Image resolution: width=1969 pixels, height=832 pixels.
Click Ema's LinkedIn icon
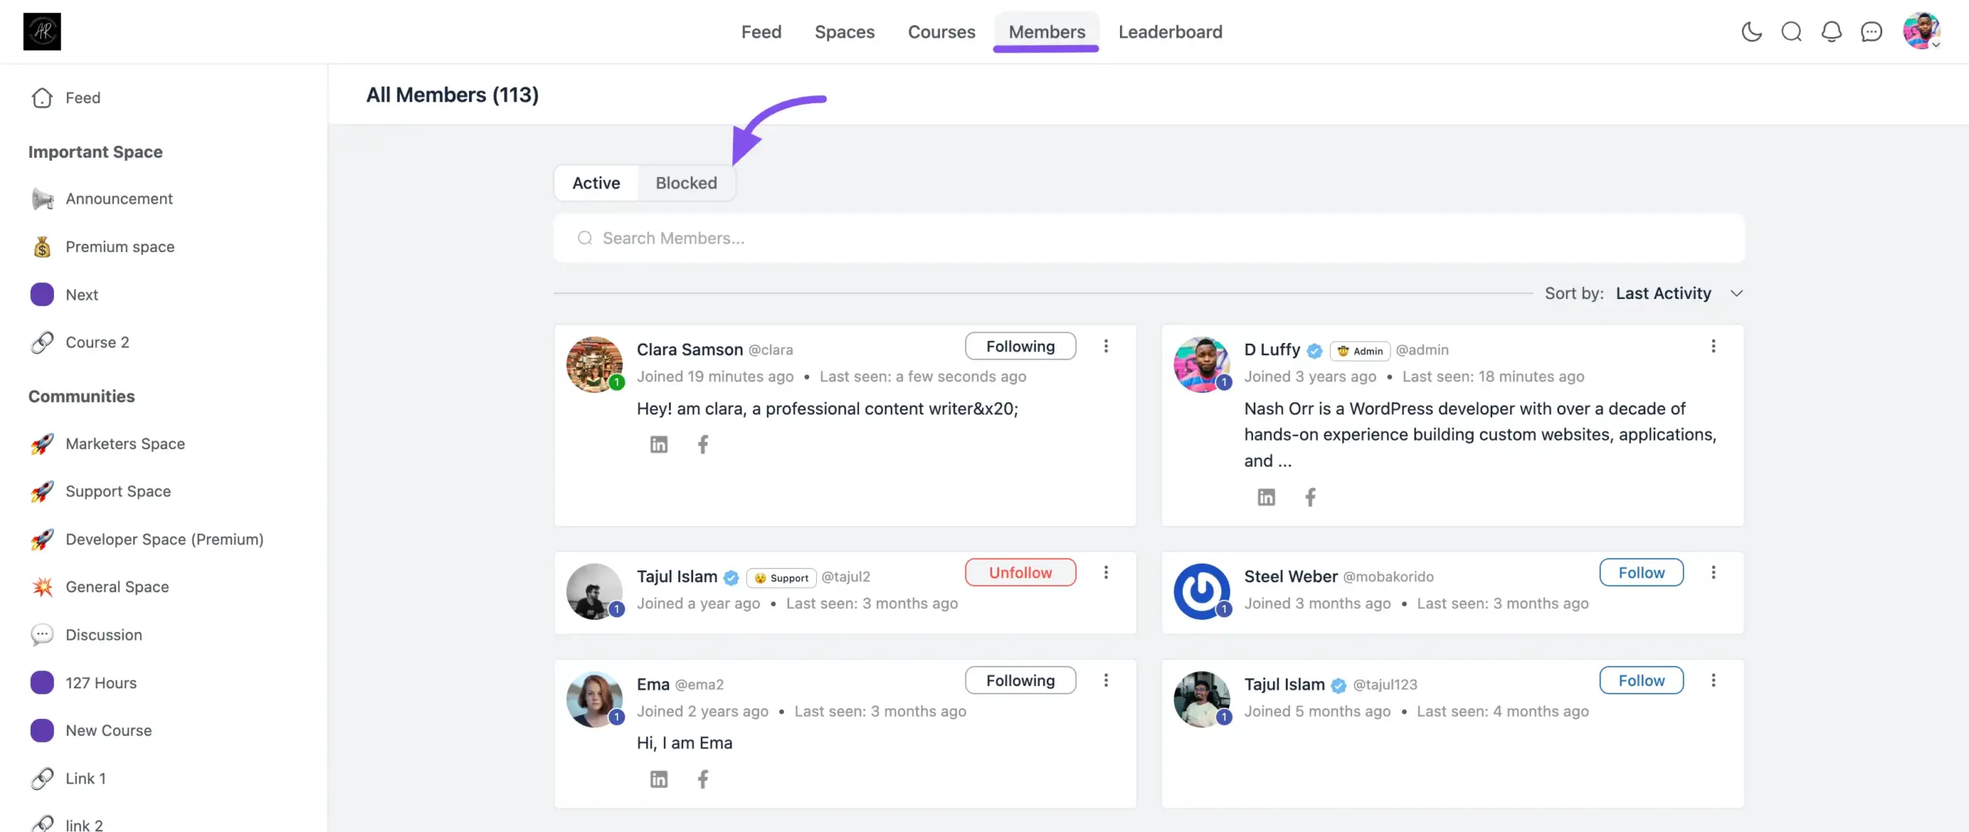coord(658,779)
